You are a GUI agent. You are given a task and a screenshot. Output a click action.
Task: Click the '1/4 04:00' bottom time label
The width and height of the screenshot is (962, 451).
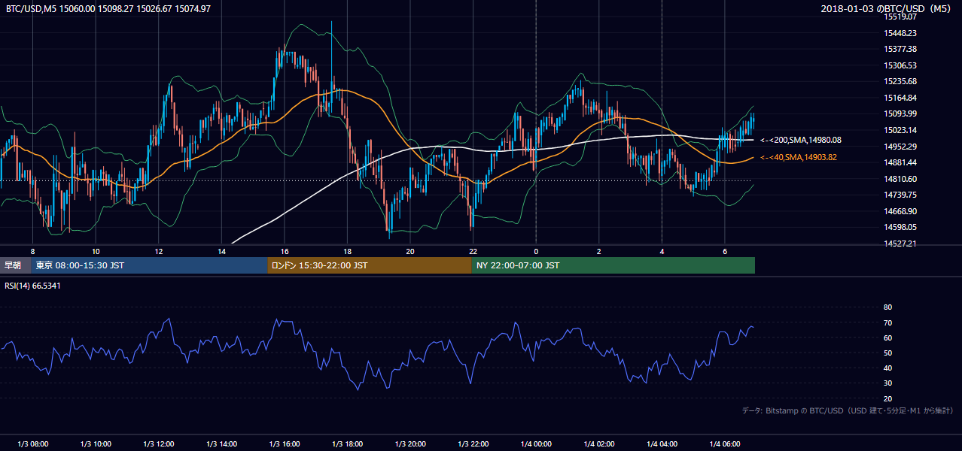tap(662, 443)
